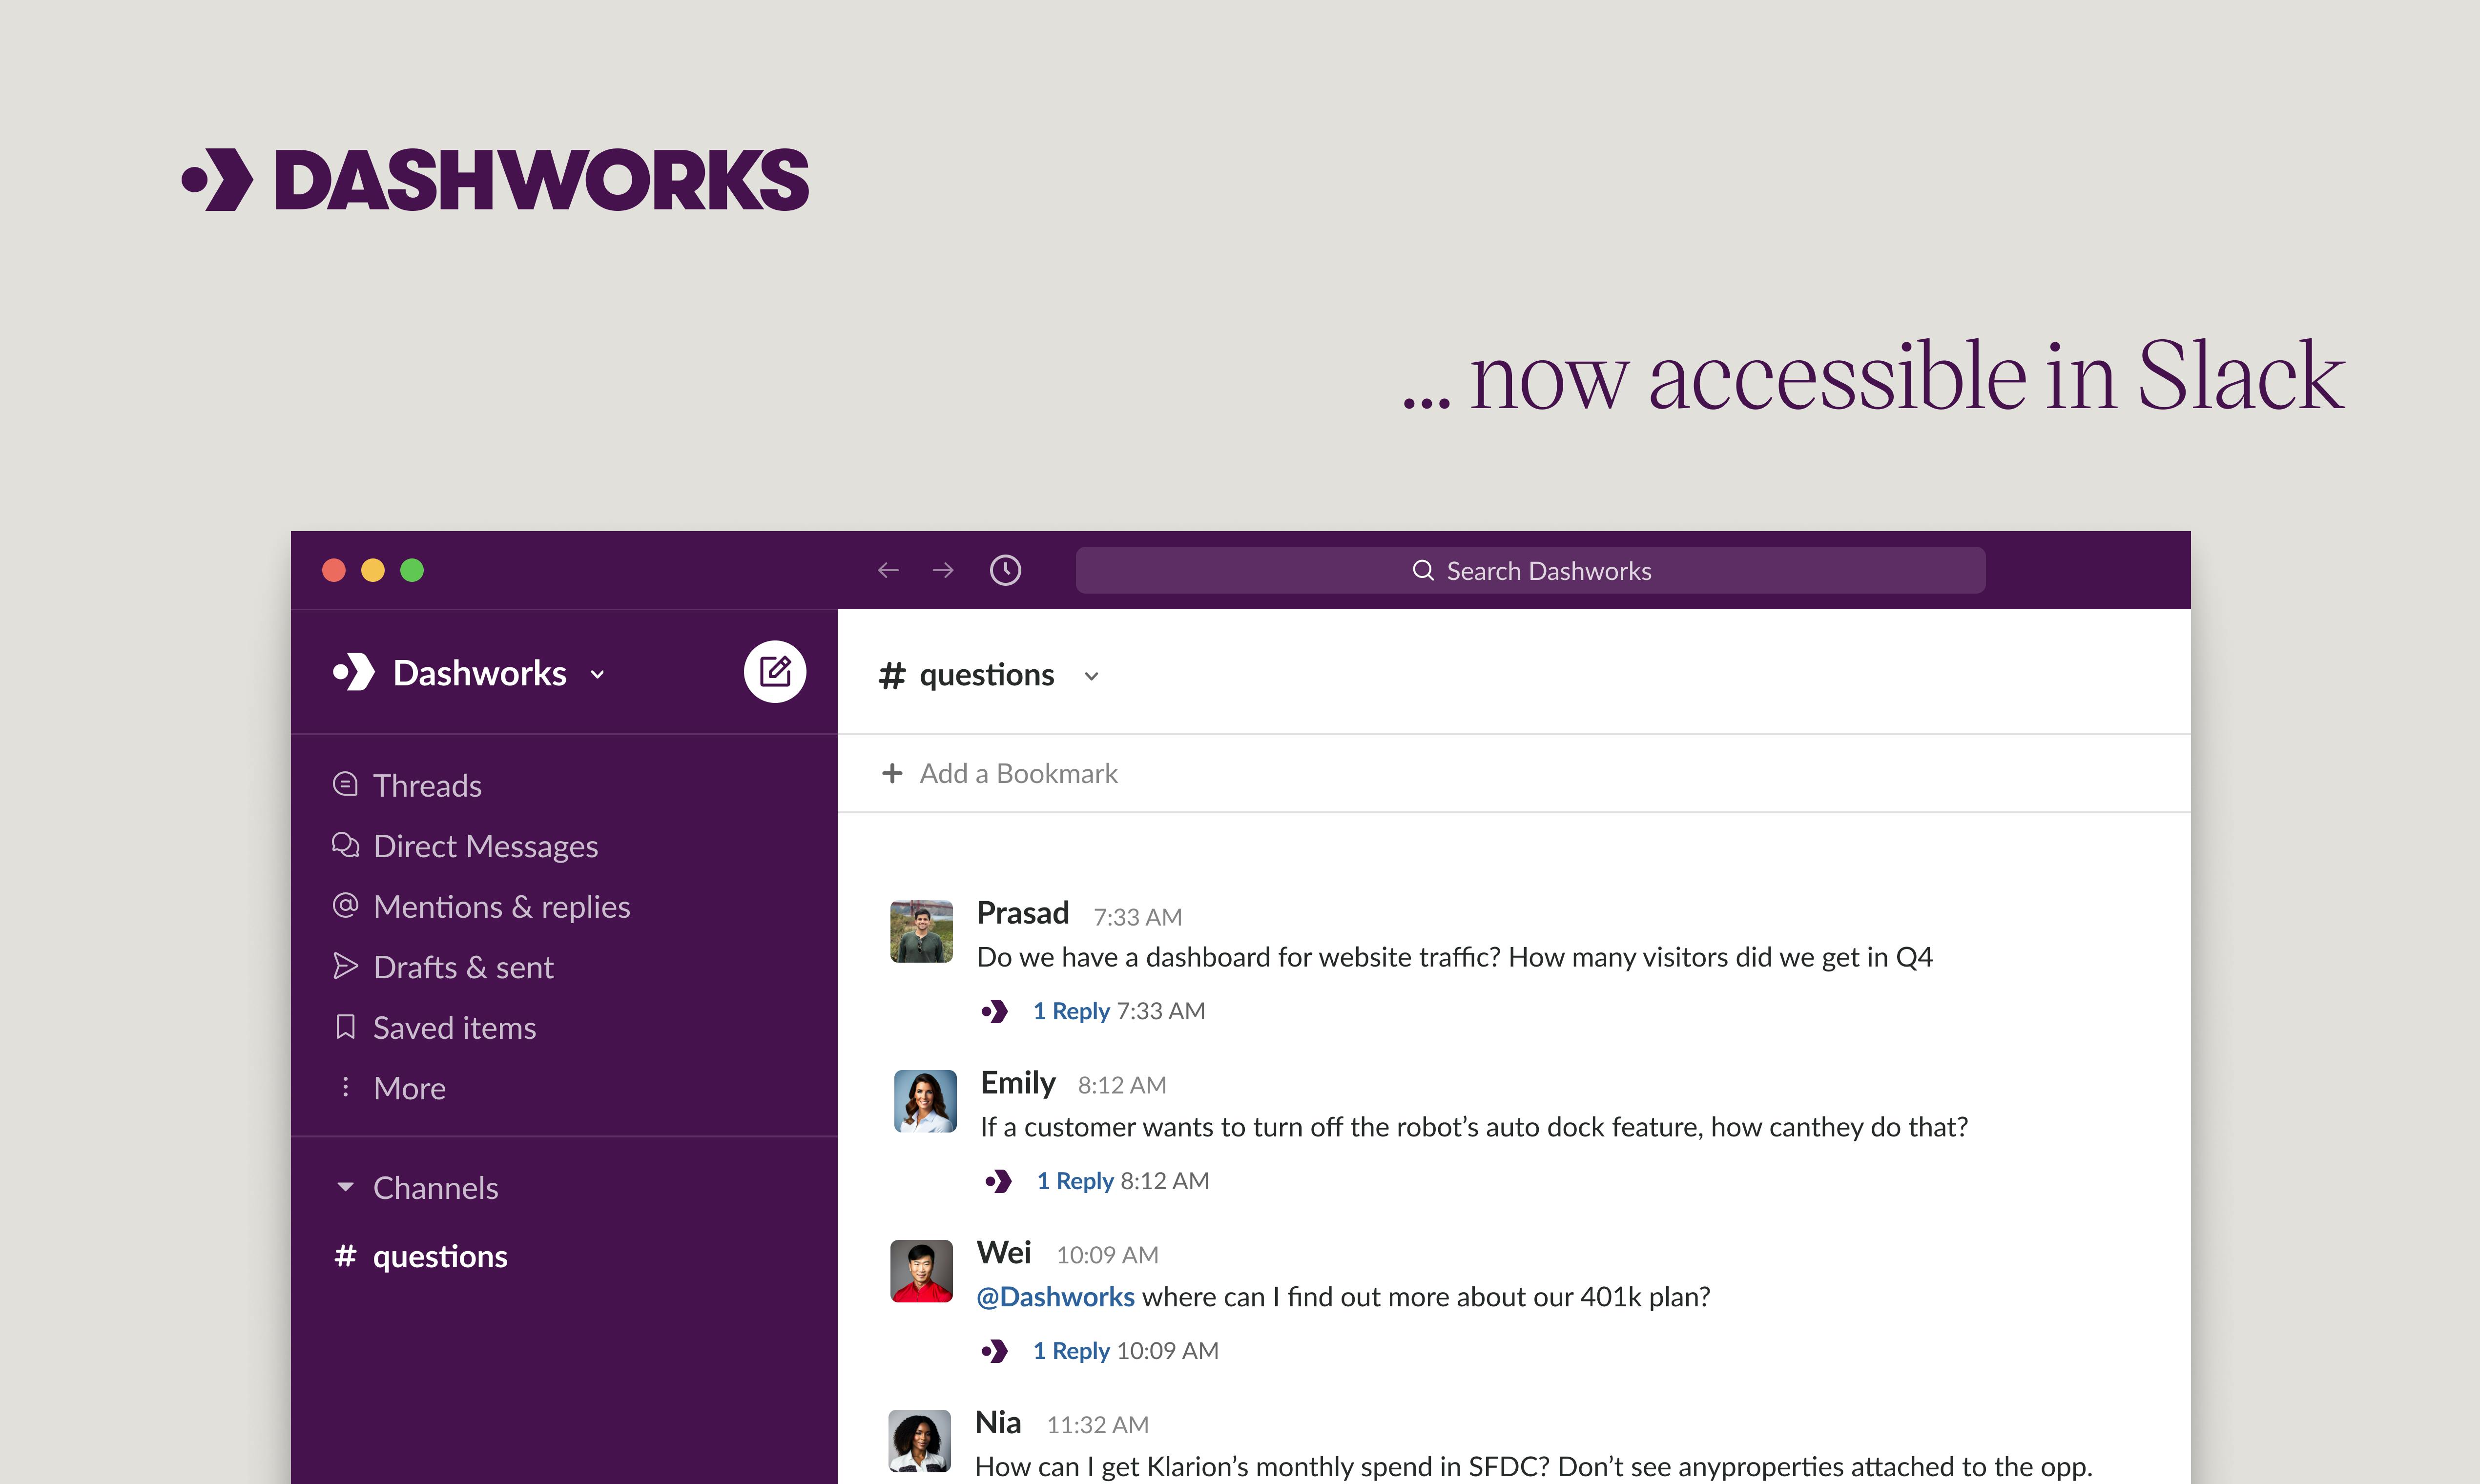Viewport: 2480px width, 1484px height.
Task: Click Wei's profile photo
Action: coord(921,1271)
